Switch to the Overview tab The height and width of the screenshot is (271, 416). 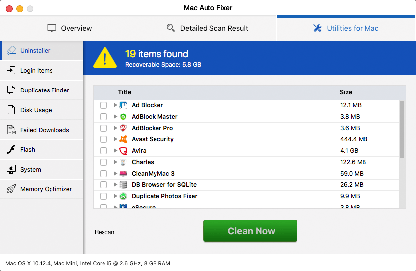pos(69,28)
